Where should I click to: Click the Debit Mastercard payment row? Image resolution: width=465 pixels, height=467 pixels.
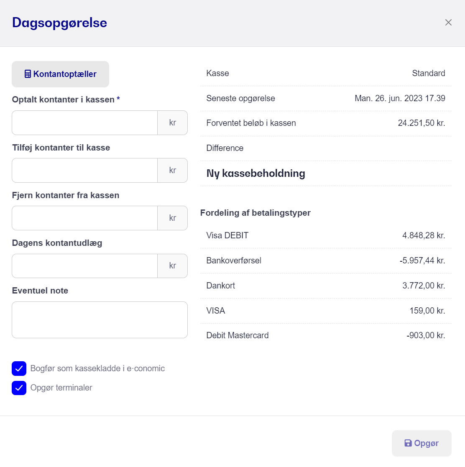(x=326, y=335)
